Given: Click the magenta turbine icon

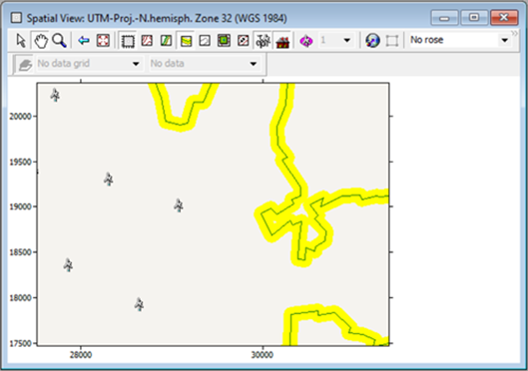Looking at the screenshot, I should (306, 41).
